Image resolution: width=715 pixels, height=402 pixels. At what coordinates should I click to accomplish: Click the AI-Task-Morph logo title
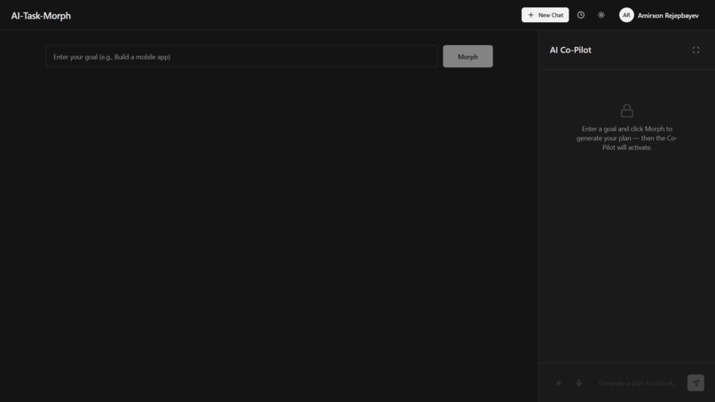click(x=41, y=15)
